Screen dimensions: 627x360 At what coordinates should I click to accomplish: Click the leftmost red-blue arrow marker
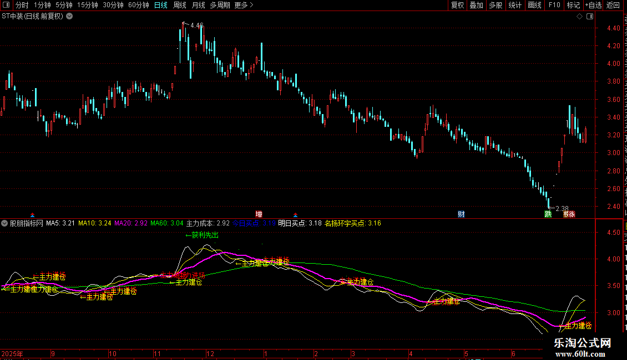[32, 215]
